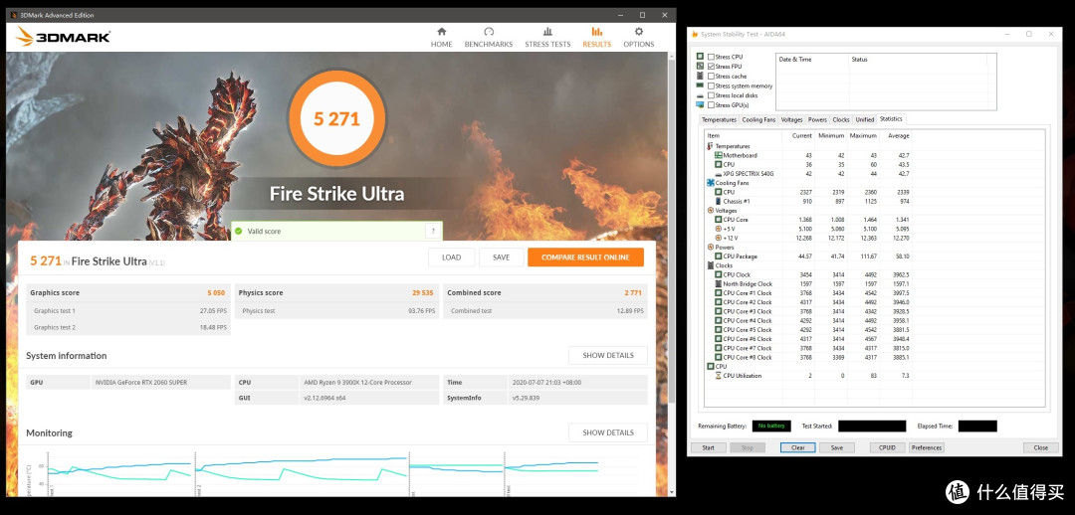Click the chip icon beside Stress CPU

700,57
